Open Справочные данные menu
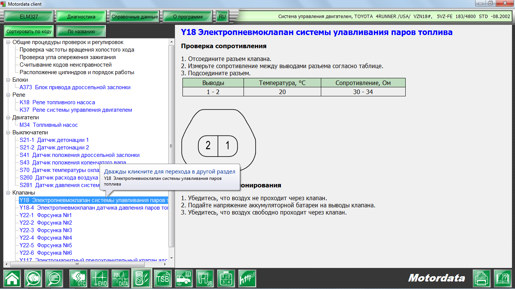Screen dimensions: 515x289 click(135, 17)
